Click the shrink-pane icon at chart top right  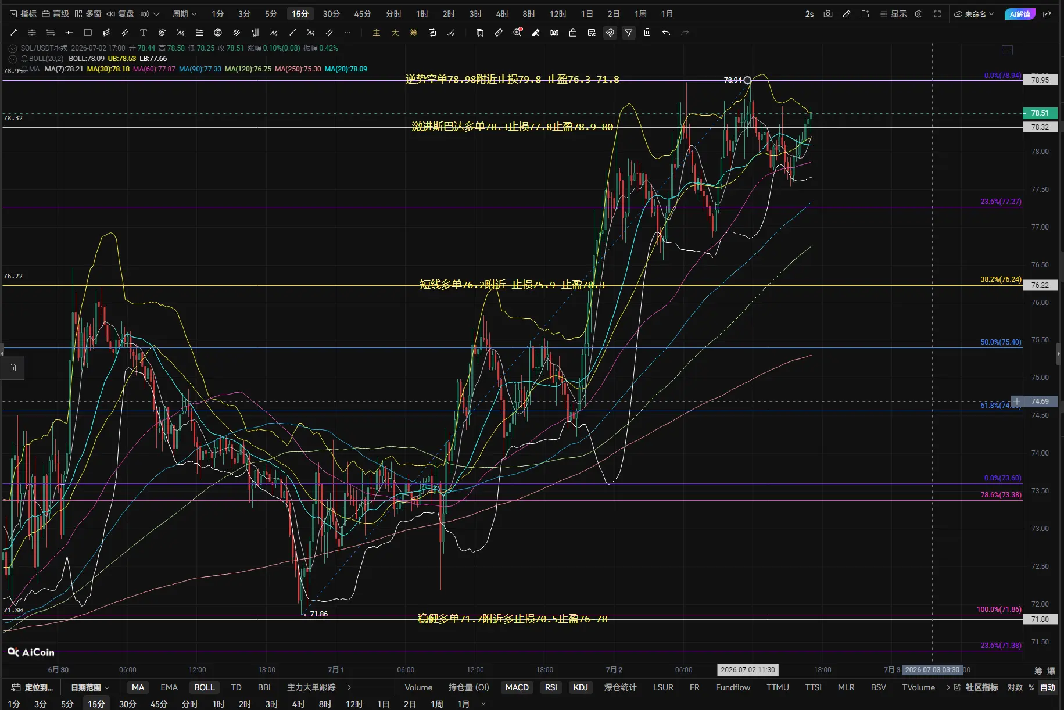coord(1008,51)
